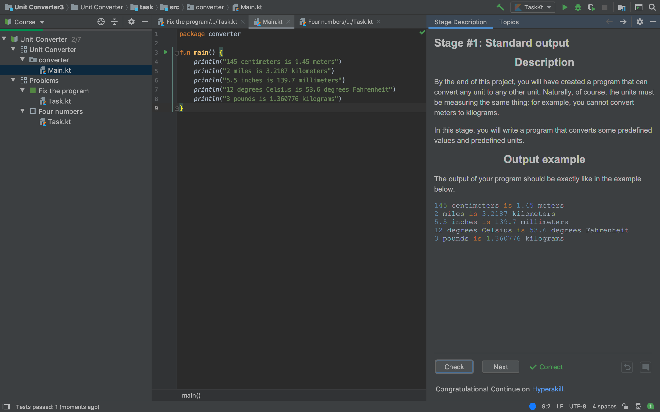Open the Four numbers Task.kt file
The image size is (660, 412).
(59, 122)
